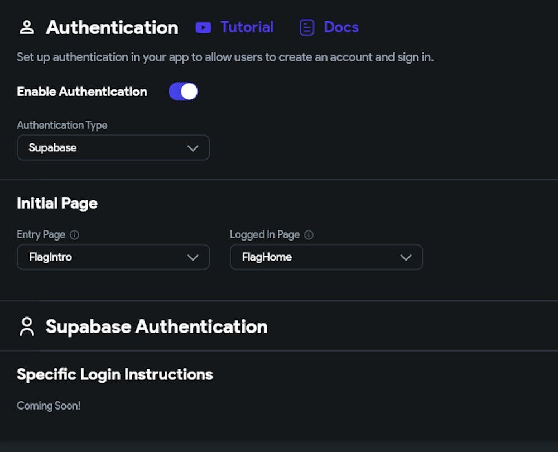Open the Entry Page dropdown showing FlagIntro

[x=113, y=257]
